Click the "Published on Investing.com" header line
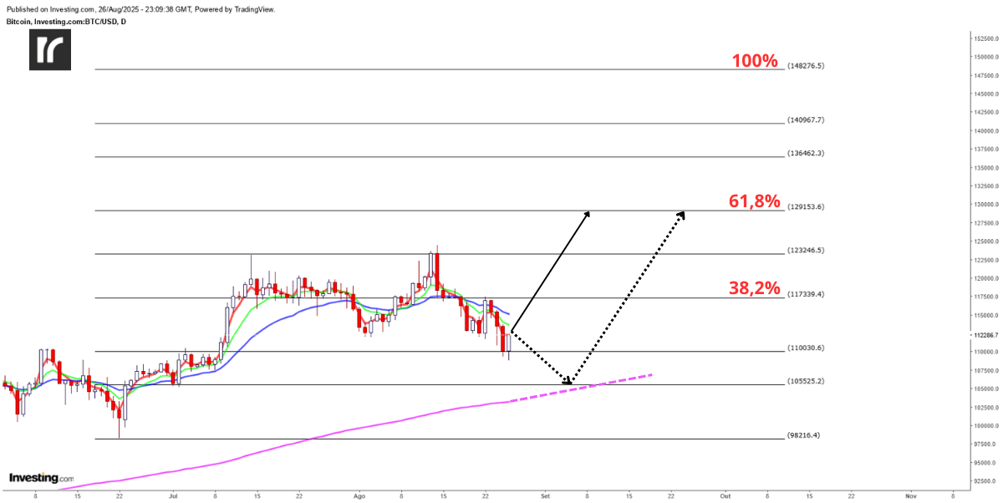The height and width of the screenshot is (503, 1003). 140,9
